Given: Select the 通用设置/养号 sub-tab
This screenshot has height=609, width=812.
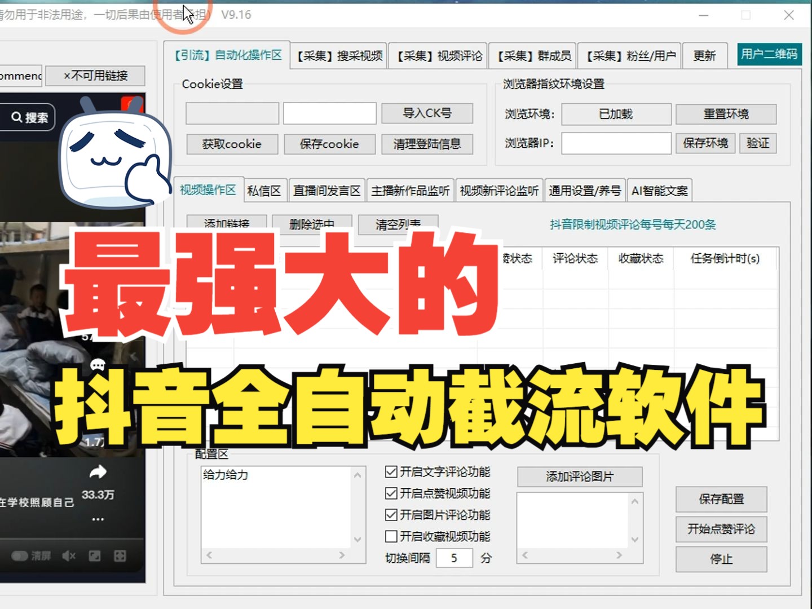Looking at the screenshot, I should (x=585, y=191).
